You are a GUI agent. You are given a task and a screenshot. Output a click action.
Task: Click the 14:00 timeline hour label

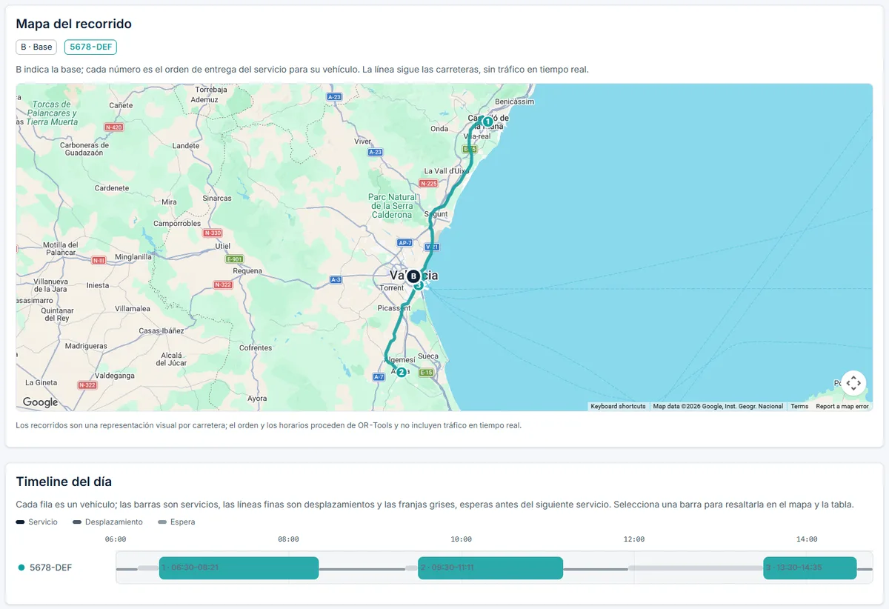tap(807, 539)
